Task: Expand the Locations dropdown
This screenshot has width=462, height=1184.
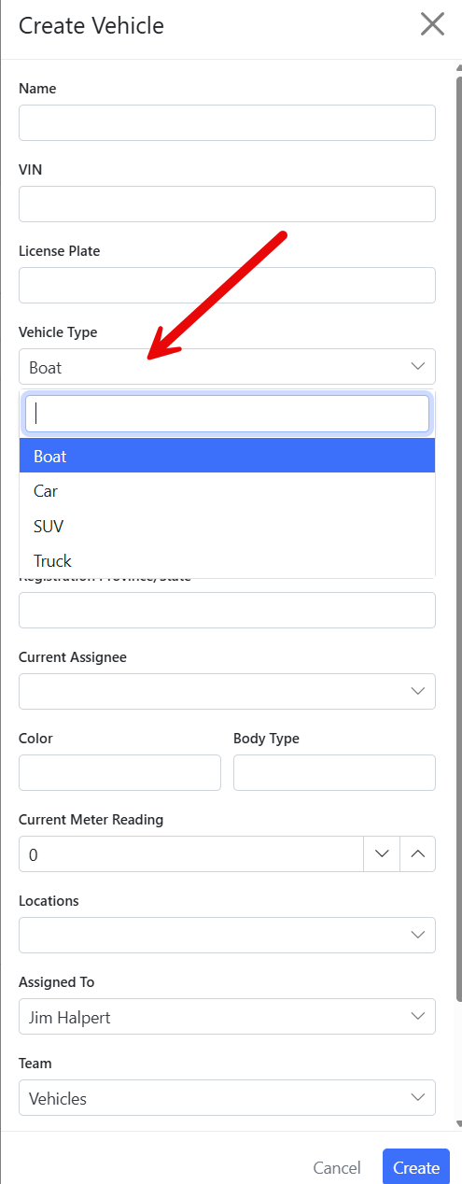Action: coord(227,935)
